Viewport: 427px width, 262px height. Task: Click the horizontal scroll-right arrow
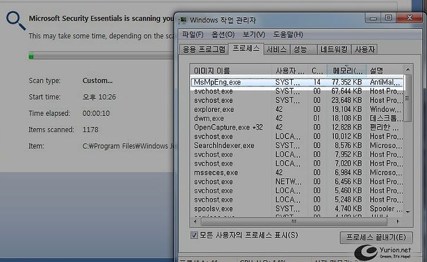(398, 222)
